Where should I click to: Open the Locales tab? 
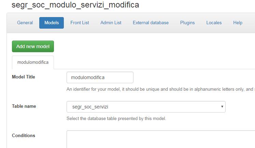pos(214,23)
